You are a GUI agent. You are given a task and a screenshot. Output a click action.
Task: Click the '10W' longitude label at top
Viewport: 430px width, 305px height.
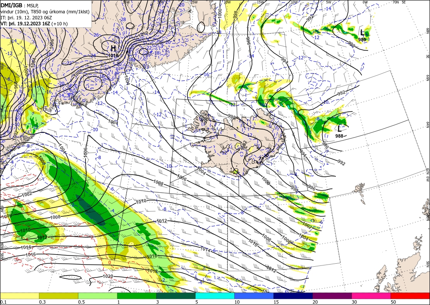coord(294,2)
